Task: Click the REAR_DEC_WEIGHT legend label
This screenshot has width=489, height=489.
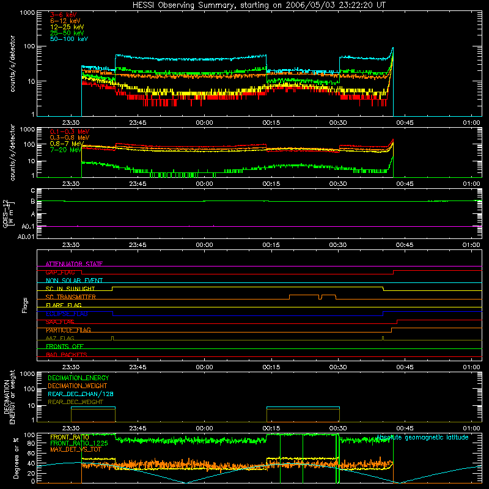Action: point(75,402)
